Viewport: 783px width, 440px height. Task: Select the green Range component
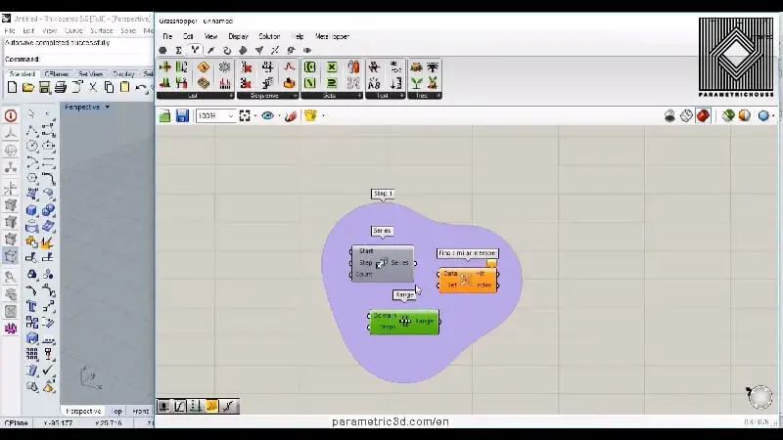click(404, 322)
